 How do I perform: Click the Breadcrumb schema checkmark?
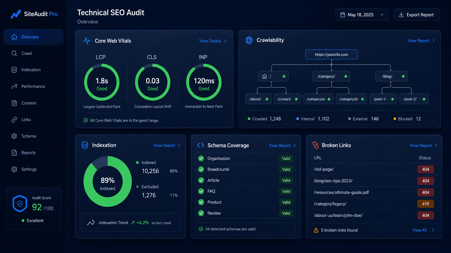pyautogui.click(x=201, y=169)
